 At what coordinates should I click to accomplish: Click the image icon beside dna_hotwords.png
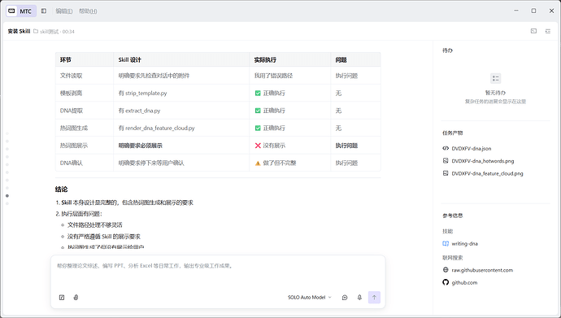[x=446, y=160]
